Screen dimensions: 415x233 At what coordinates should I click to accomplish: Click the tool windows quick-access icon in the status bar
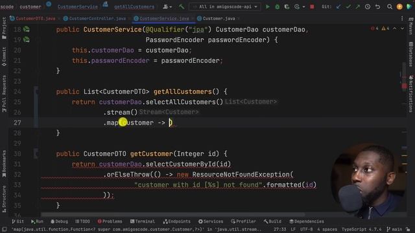5,229
